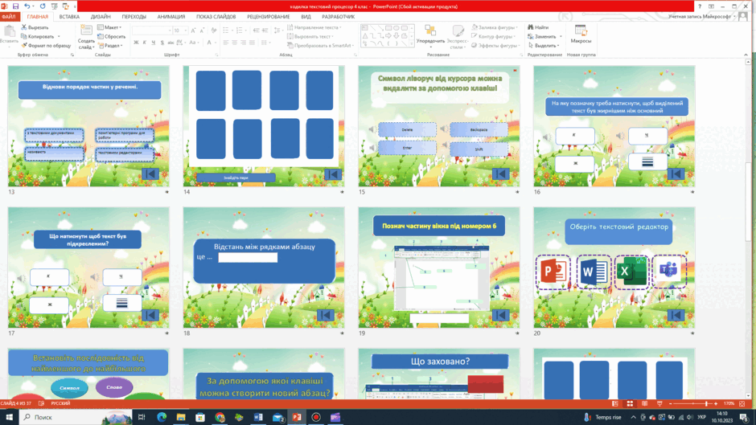
Task: Select slide 14 thumbnail with blue cards
Action: click(x=264, y=126)
